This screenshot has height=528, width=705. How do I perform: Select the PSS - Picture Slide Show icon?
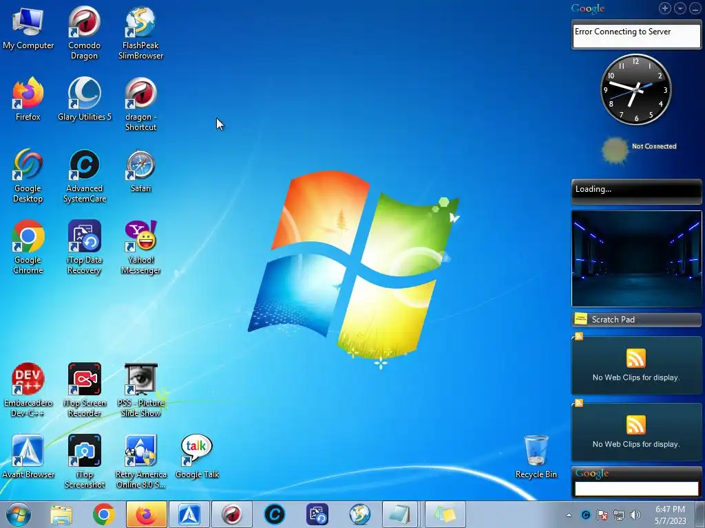coord(140,390)
